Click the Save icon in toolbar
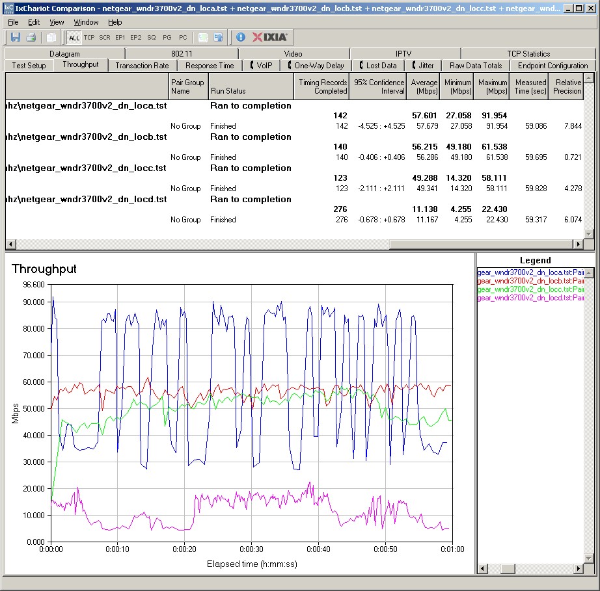The height and width of the screenshot is (591, 600). 16,37
